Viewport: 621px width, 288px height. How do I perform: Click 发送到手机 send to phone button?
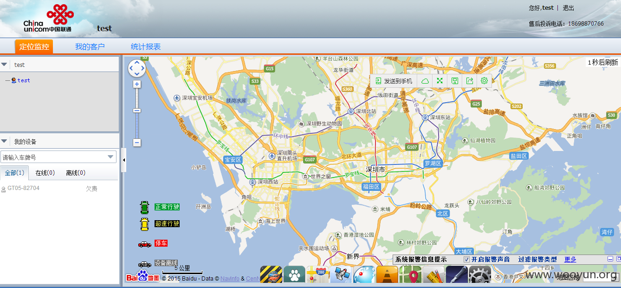(x=394, y=81)
